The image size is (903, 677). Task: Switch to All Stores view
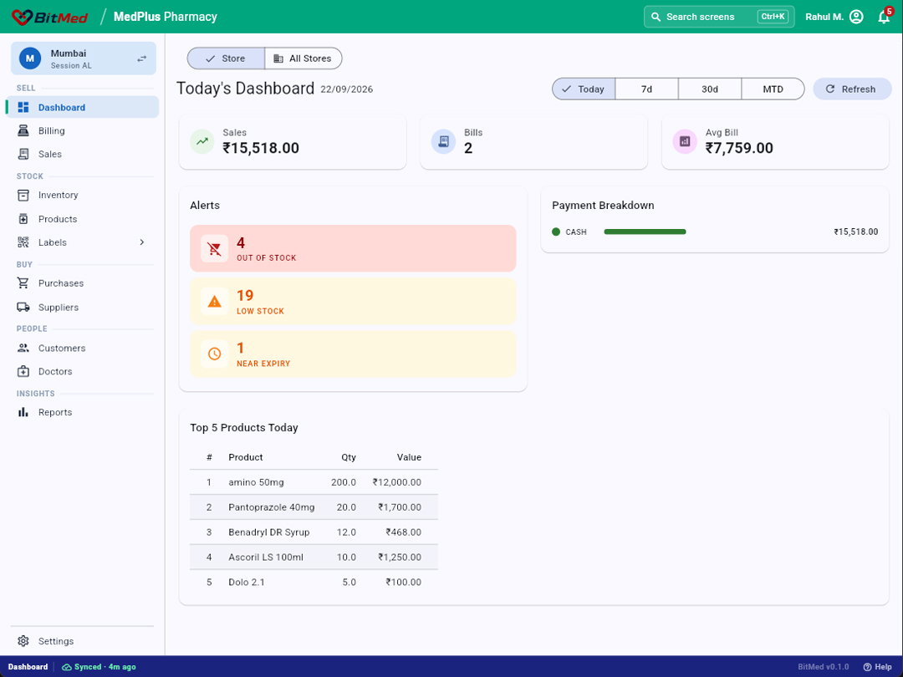point(304,59)
